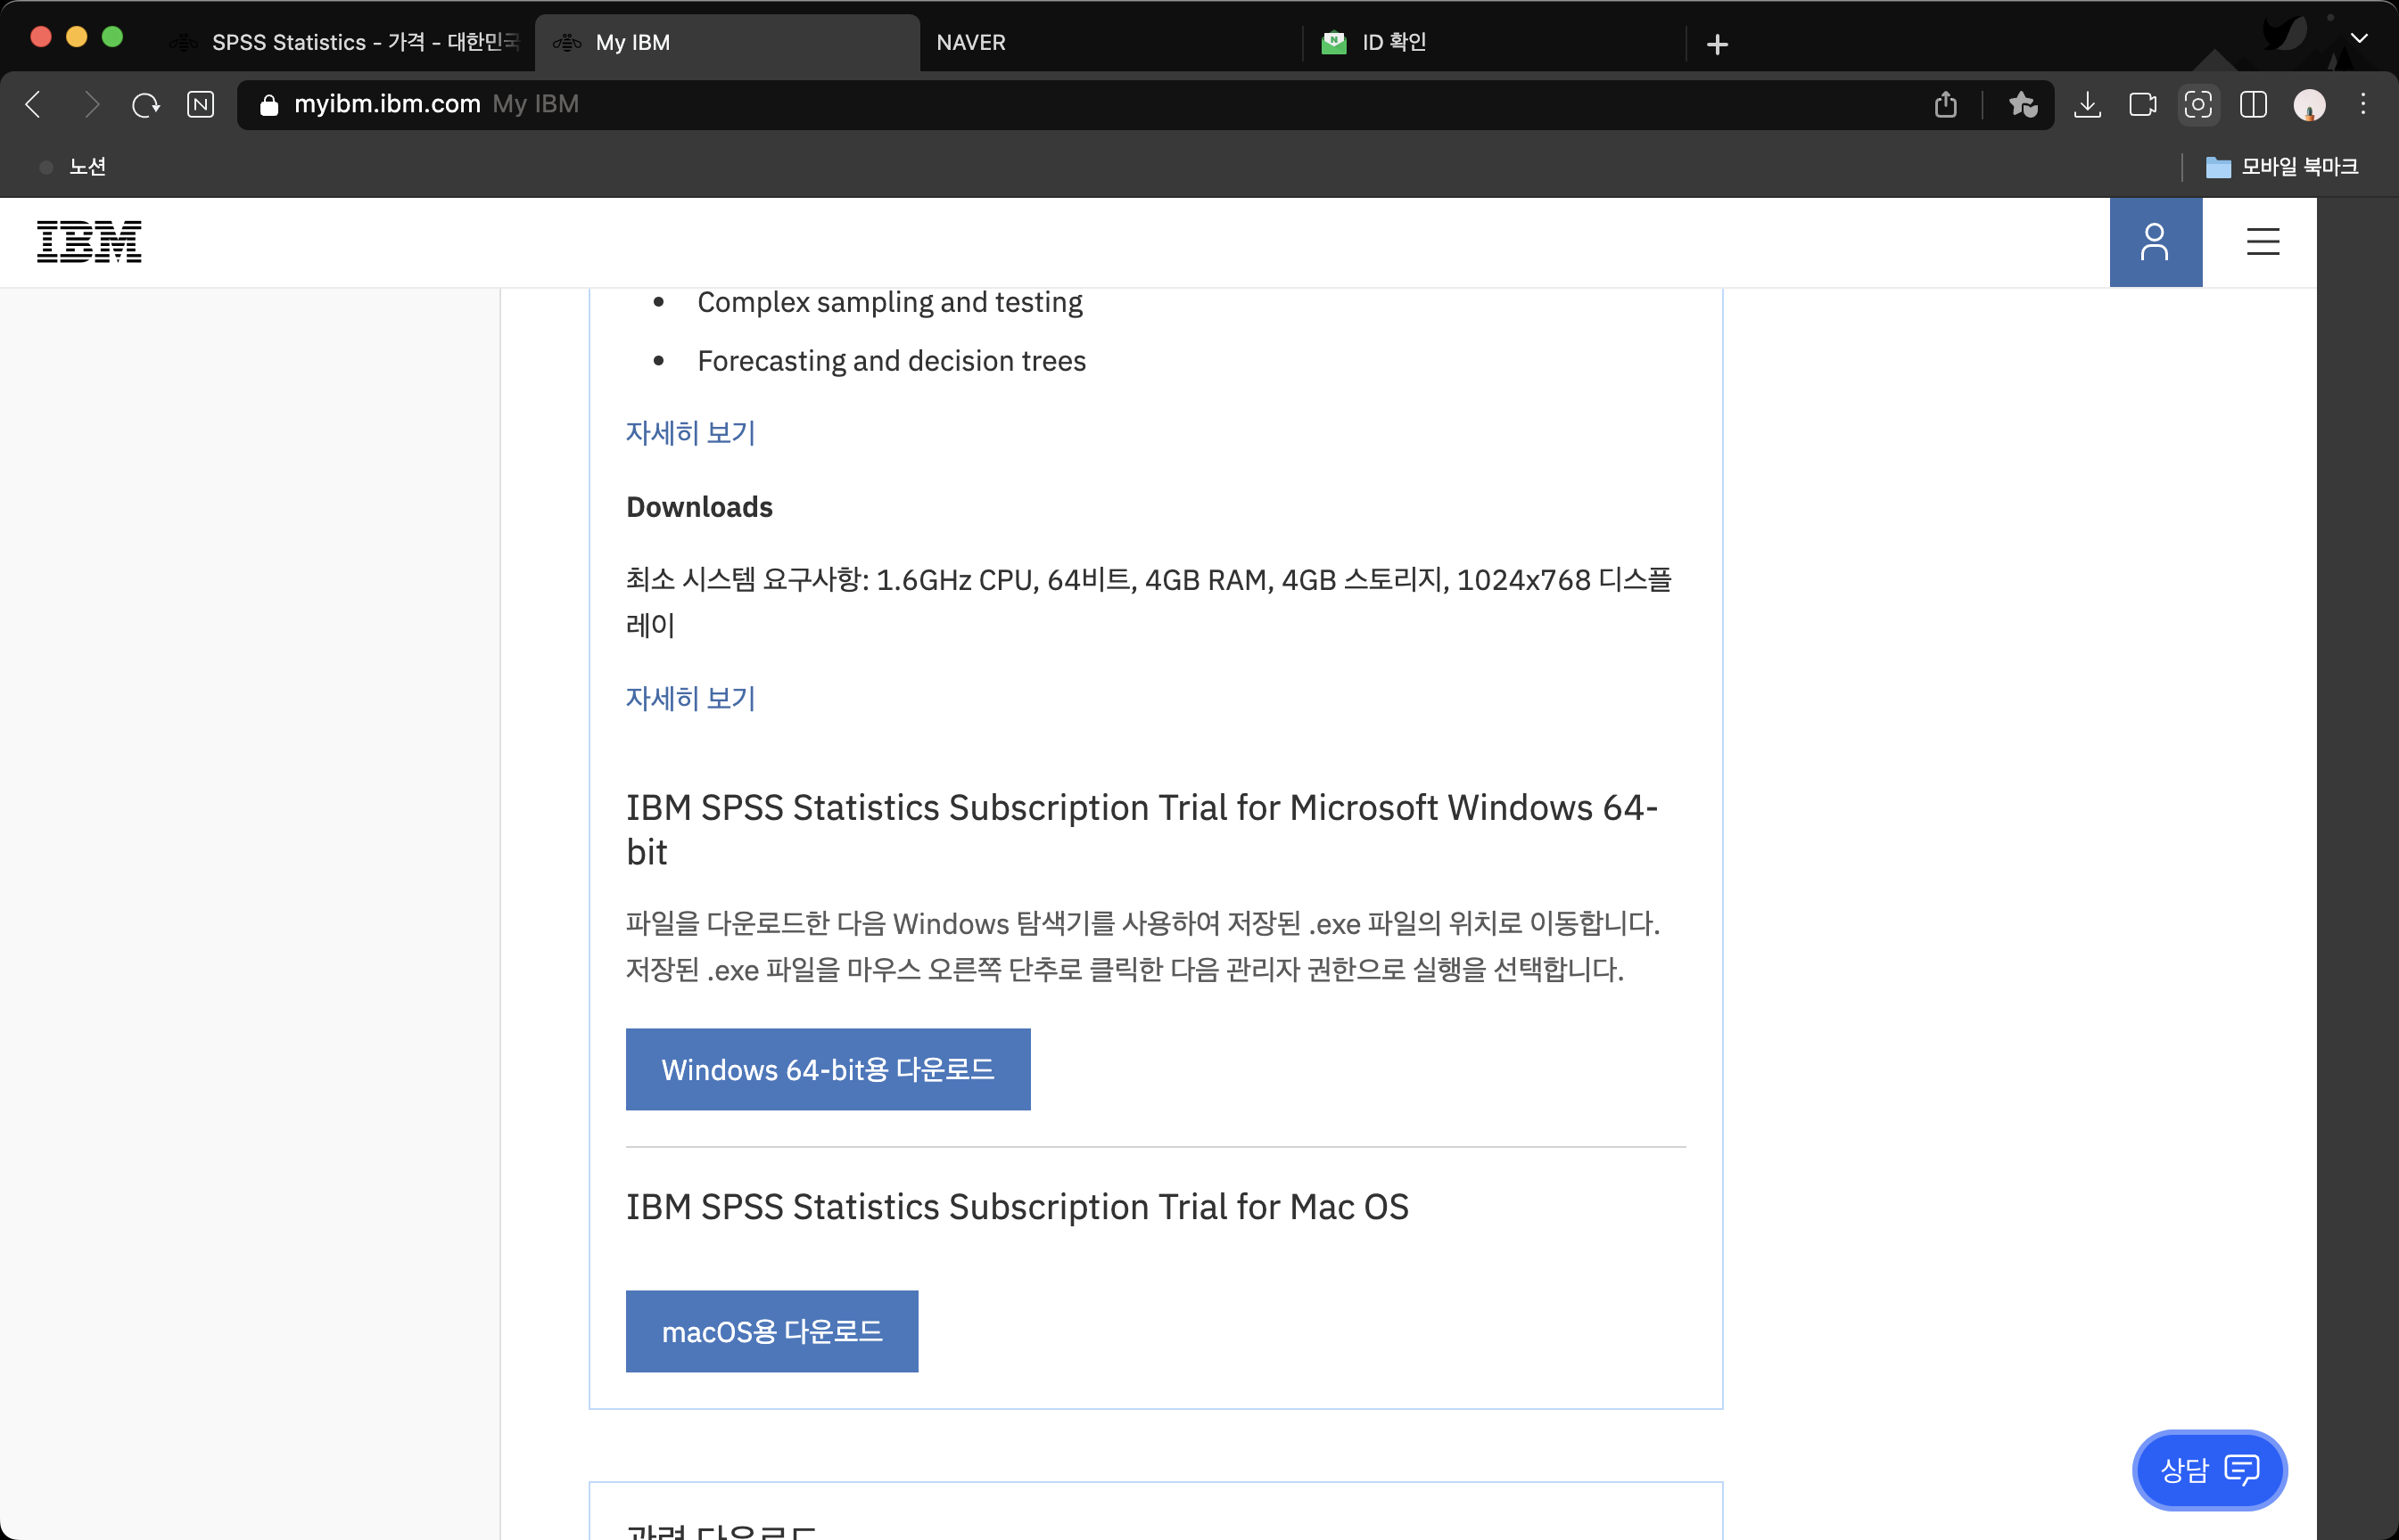Expand the tab list chevron
This screenshot has height=1540, width=2399.
[2359, 39]
